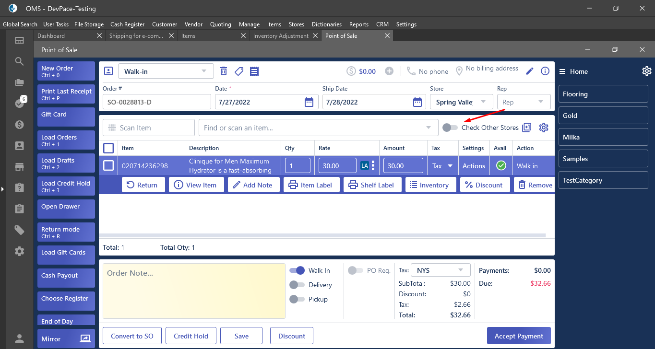Click three-dot menu next to Rate field

(x=373, y=166)
